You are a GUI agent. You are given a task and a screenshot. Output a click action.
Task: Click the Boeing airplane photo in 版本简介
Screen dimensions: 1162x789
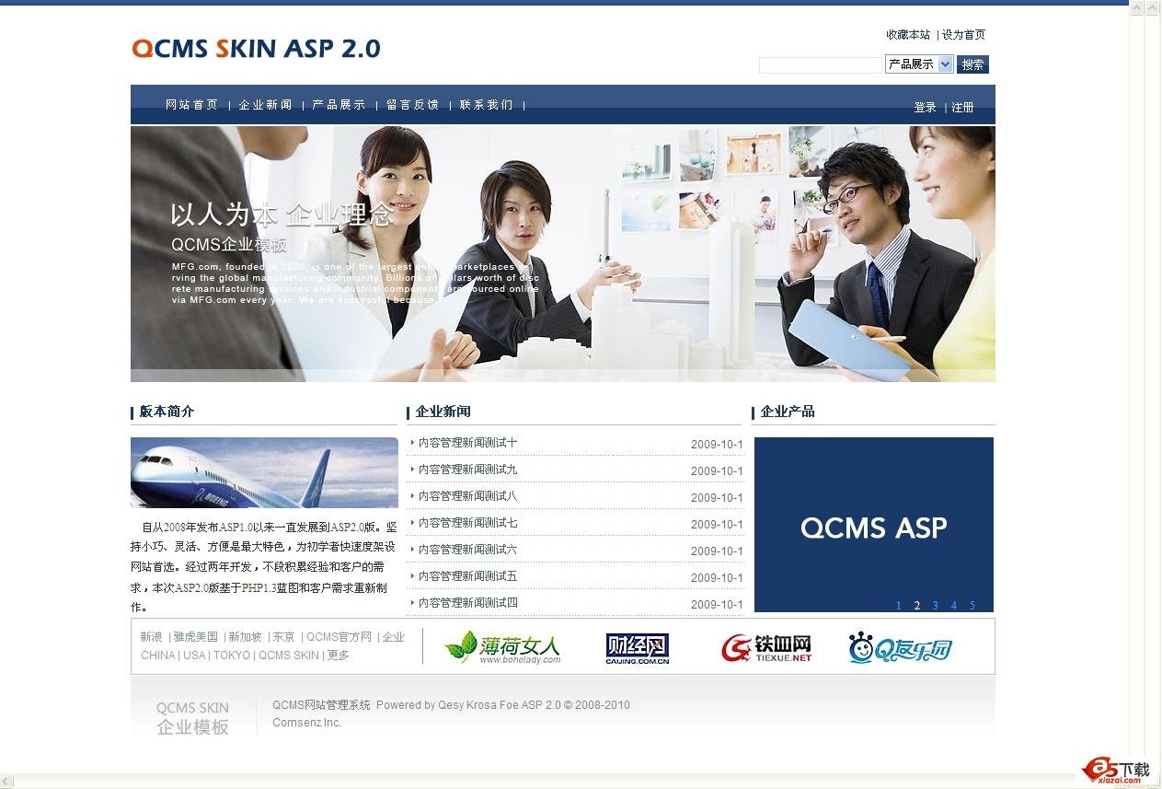tap(264, 472)
